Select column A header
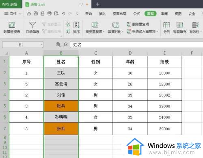The width and height of the screenshot is (203, 158). click(26, 53)
